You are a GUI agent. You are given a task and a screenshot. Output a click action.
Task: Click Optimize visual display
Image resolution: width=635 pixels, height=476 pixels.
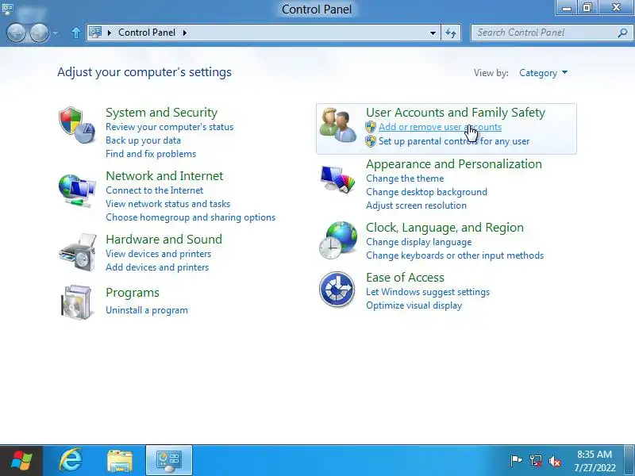[414, 305]
